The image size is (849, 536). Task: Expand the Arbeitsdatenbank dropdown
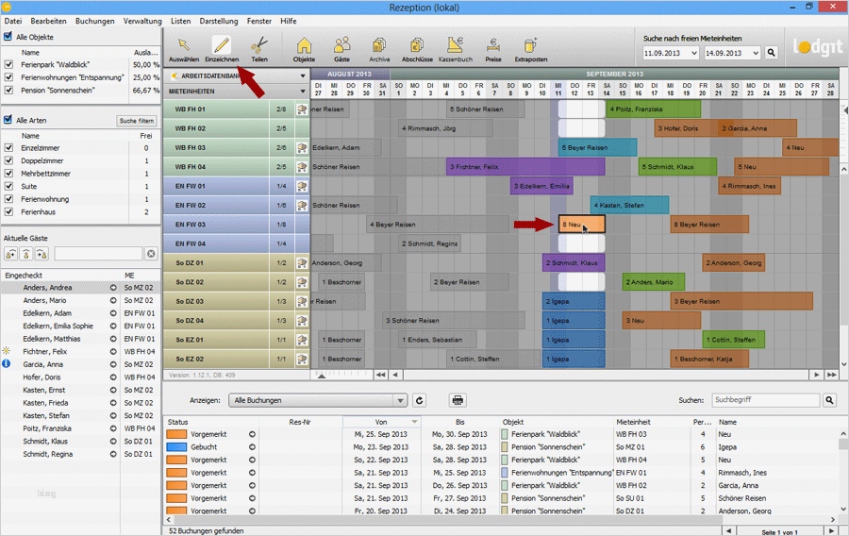pos(303,75)
